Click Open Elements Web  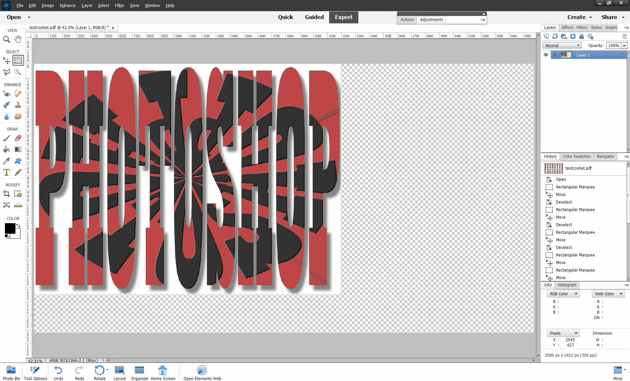[x=202, y=373]
